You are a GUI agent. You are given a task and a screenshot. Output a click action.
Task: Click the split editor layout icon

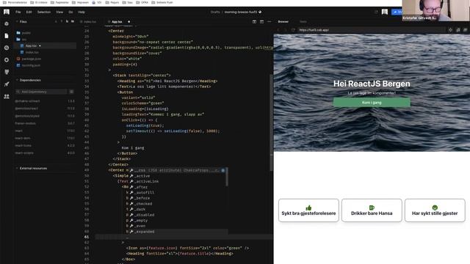[x=254, y=21]
